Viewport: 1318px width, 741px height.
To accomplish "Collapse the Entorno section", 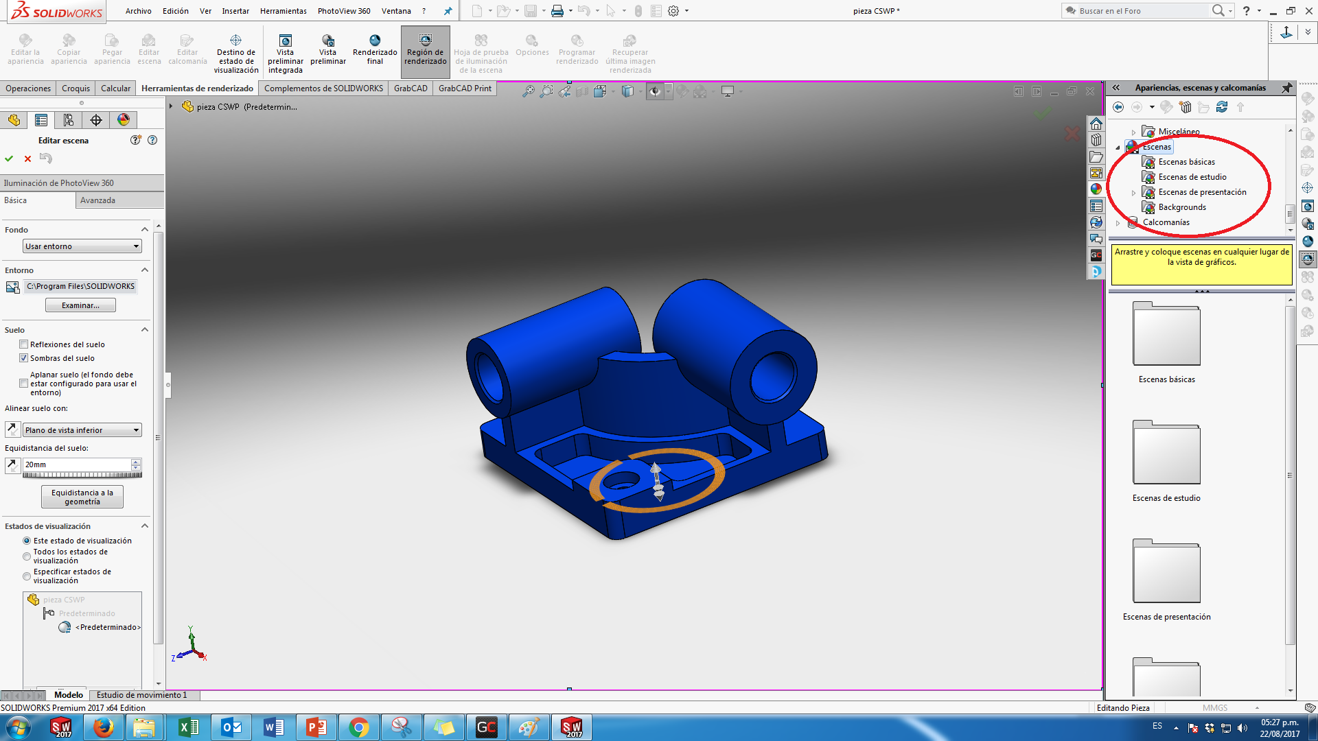I will (145, 270).
